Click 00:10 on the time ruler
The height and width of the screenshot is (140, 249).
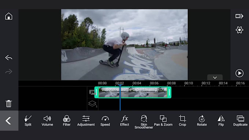pyautogui.click(x=189, y=83)
